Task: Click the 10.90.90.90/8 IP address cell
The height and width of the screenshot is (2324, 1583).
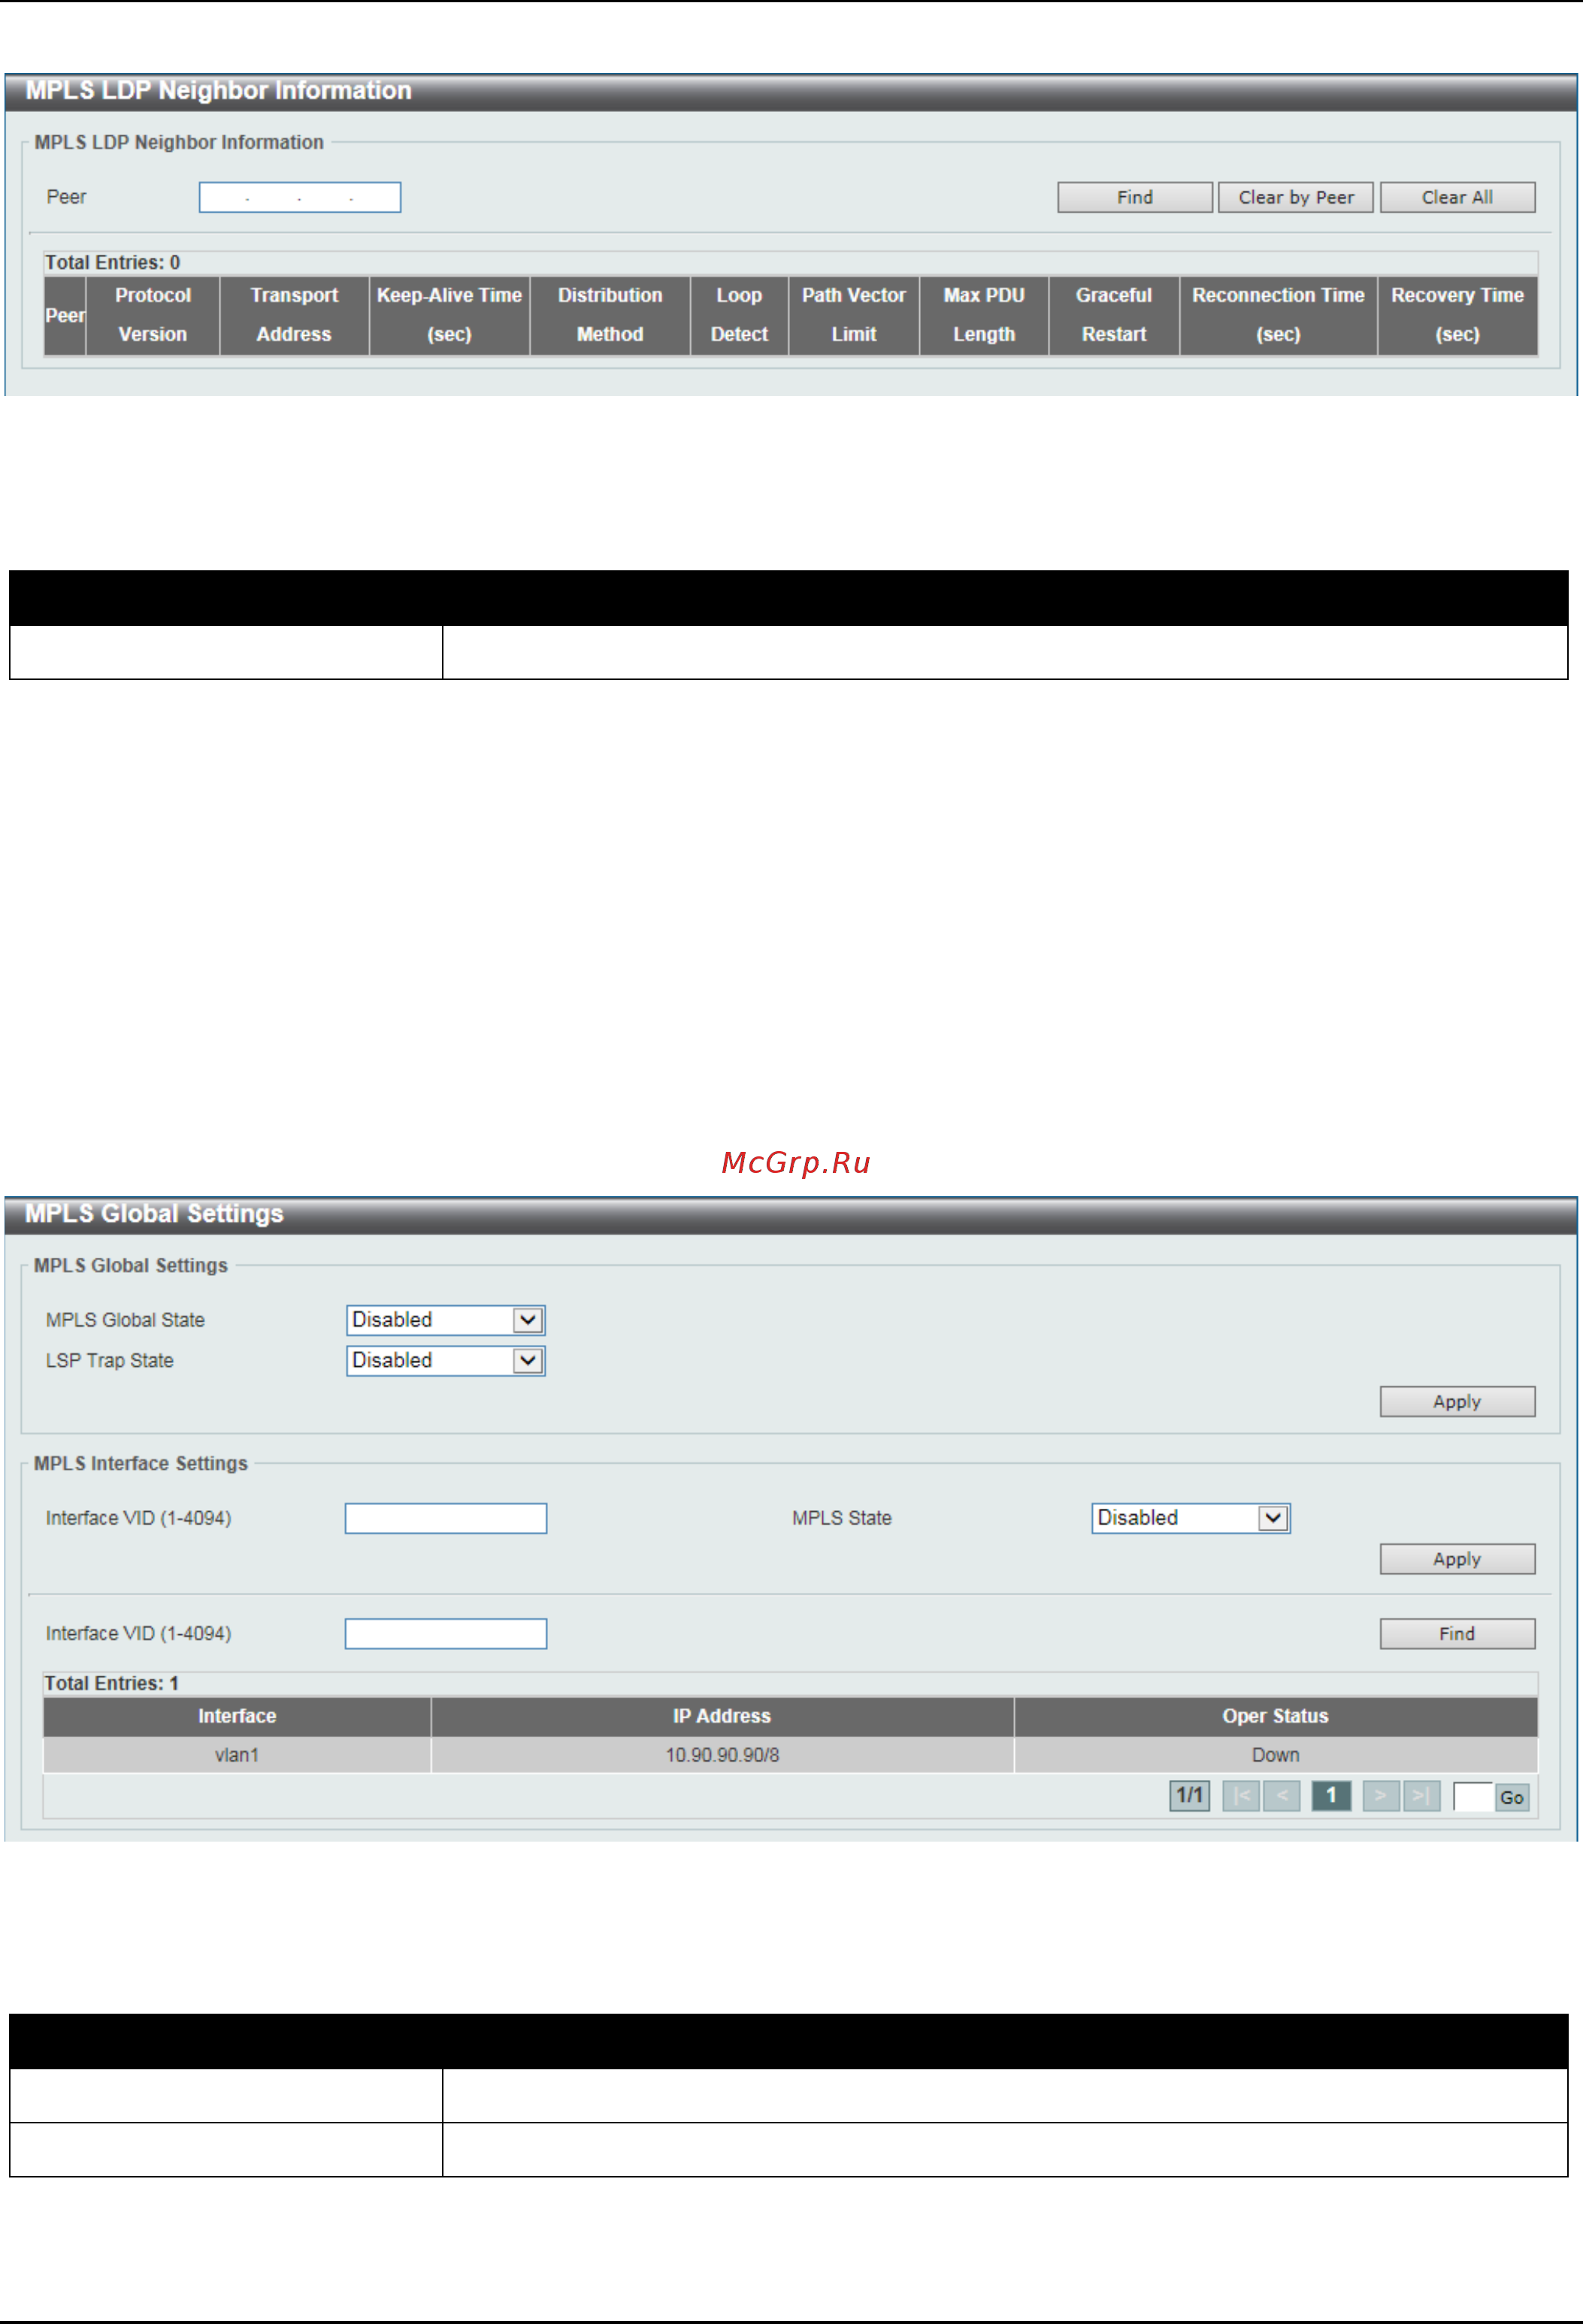Action: (722, 1755)
